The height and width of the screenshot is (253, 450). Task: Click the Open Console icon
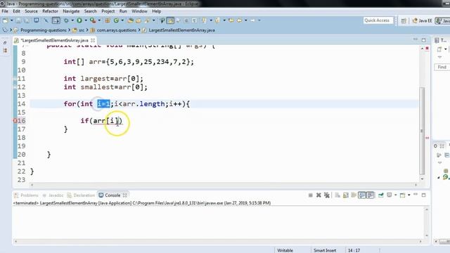402,195
